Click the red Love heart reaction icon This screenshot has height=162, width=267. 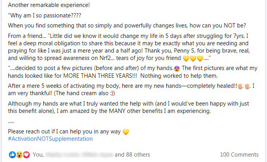click(x=26, y=155)
